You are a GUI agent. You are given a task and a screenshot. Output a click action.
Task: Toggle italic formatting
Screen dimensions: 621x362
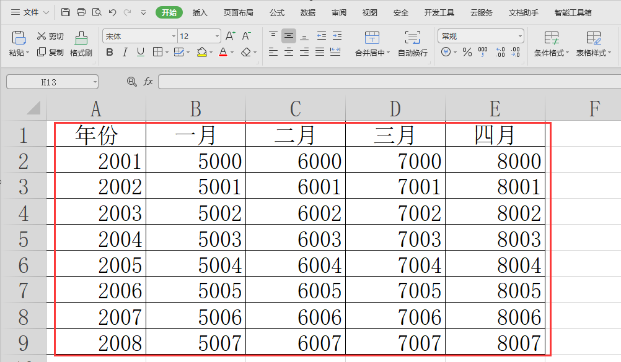[125, 52]
